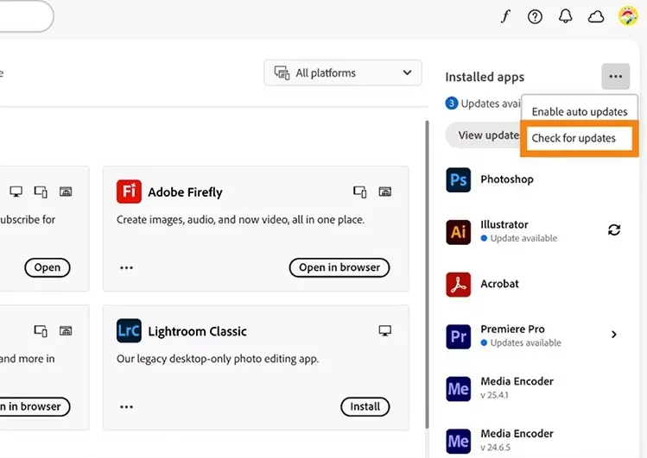Open the Help question mark icon

(535, 16)
